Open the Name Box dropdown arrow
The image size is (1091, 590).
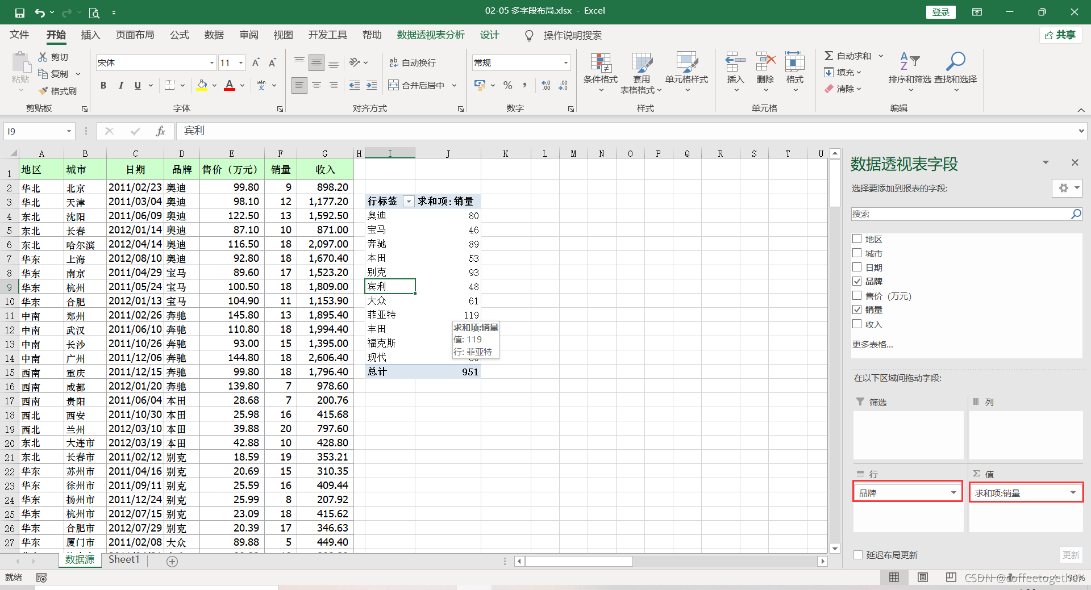click(69, 131)
